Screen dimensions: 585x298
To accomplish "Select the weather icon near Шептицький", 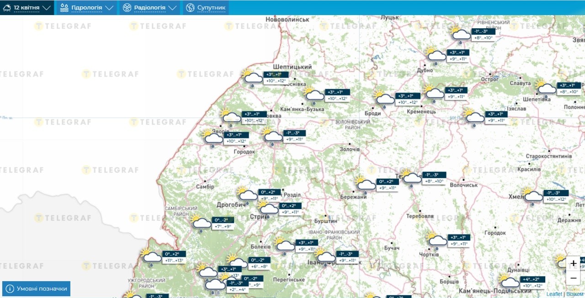I will [252, 78].
